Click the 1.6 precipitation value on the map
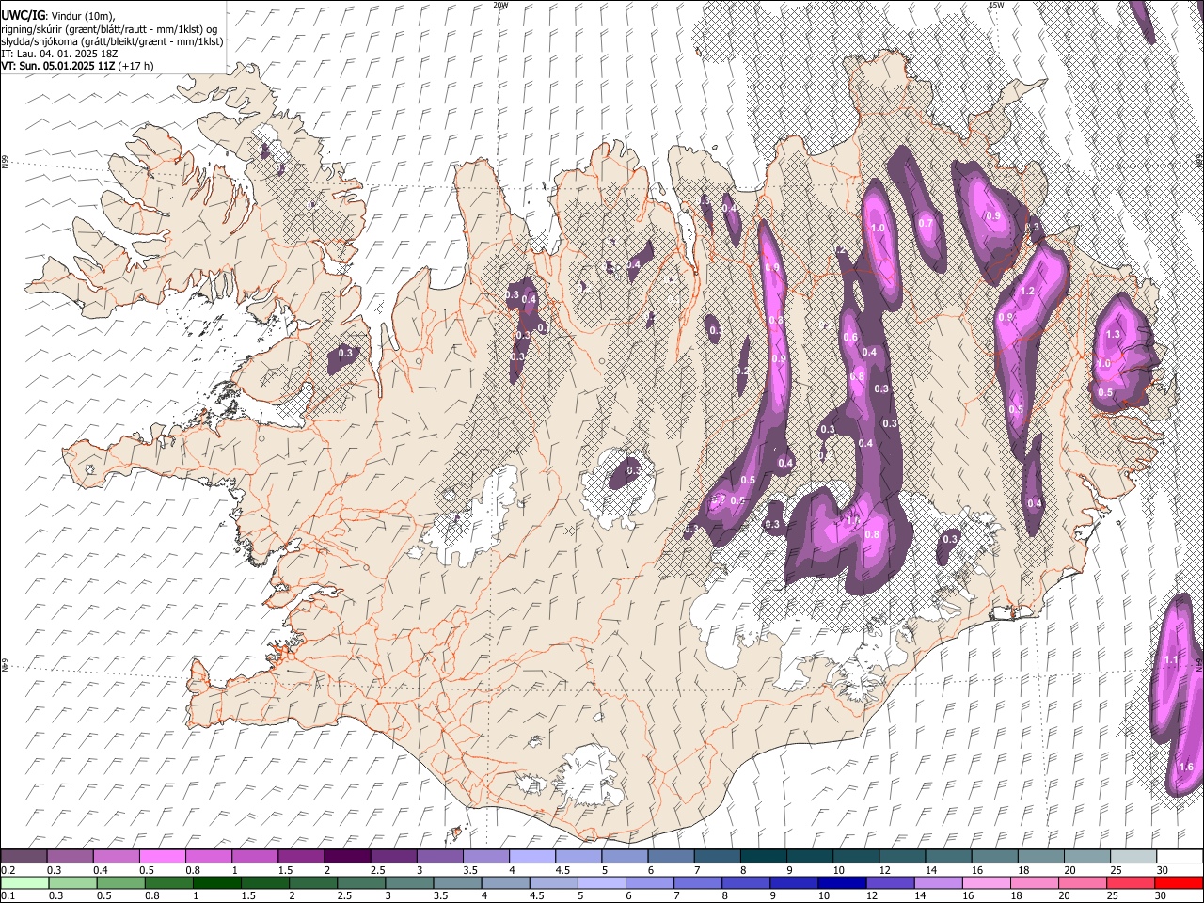The image size is (1204, 903). 1186,767
